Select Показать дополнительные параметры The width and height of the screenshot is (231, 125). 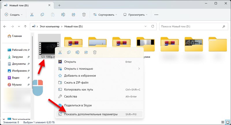(91, 114)
